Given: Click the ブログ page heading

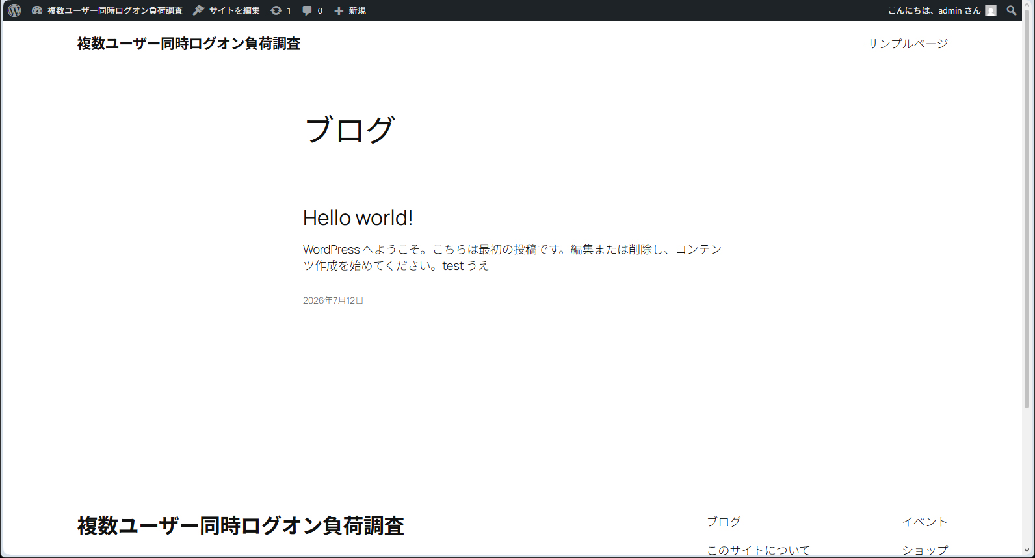Looking at the screenshot, I should [x=350, y=129].
